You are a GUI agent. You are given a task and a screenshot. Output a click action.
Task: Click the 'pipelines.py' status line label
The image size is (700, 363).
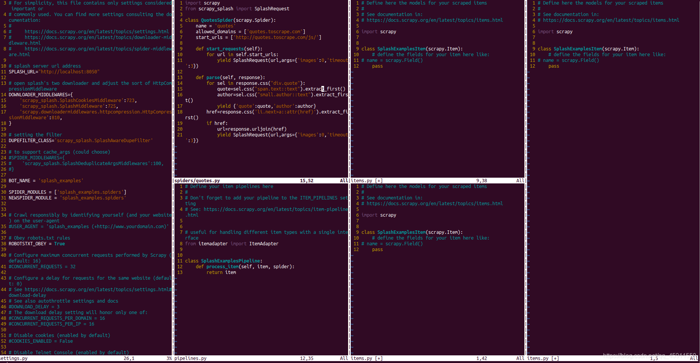[x=190, y=358]
